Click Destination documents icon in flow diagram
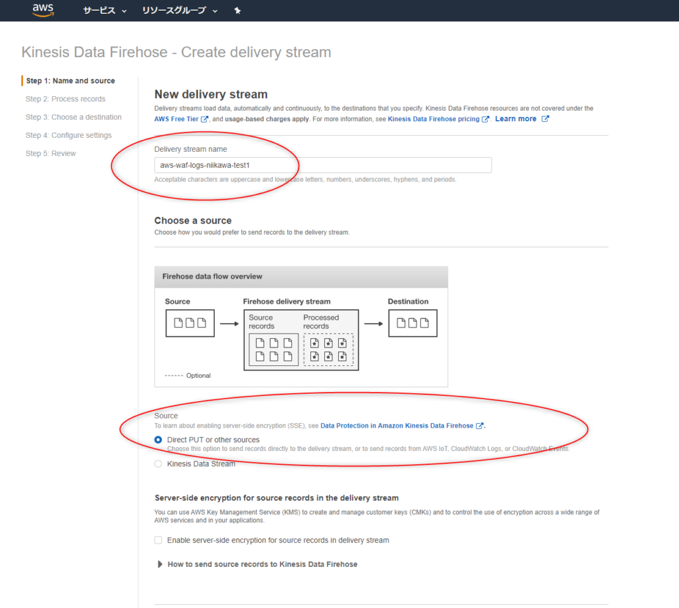The width and height of the screenshot is (679, 608). click(x=412, y=323)
